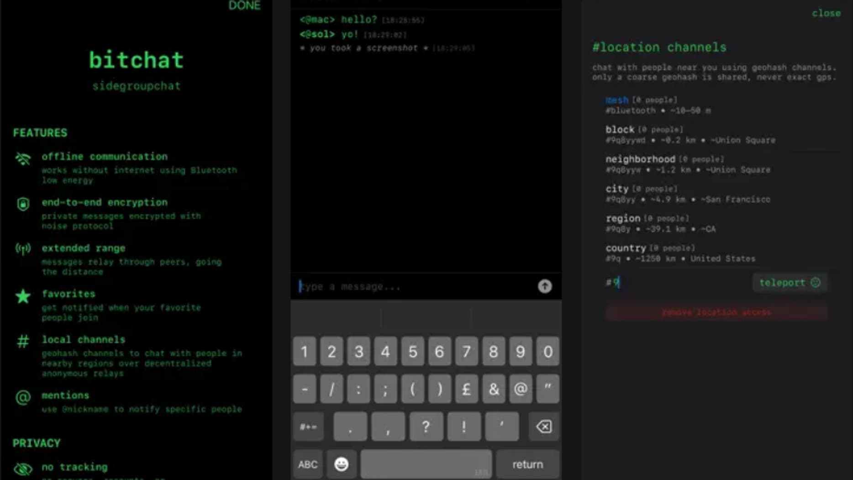Tap the question mark key
The image size is (853, 480).
(426, 427)
